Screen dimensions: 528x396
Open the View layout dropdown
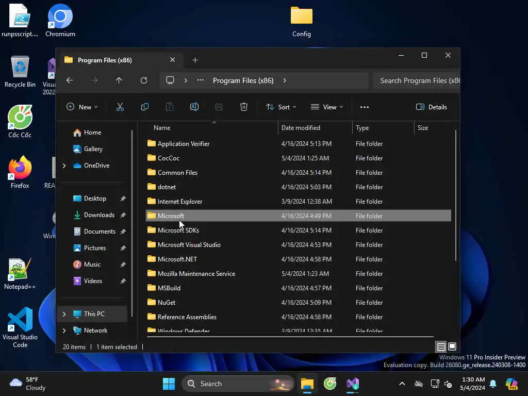(326, 107)
